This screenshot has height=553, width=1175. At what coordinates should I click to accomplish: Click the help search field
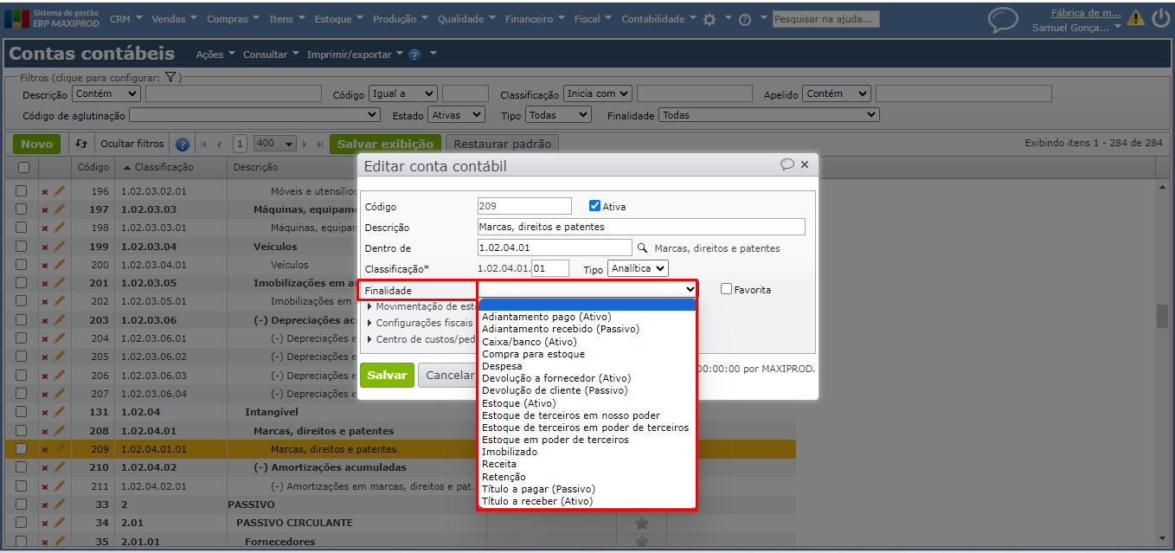(x=825, y=19)
